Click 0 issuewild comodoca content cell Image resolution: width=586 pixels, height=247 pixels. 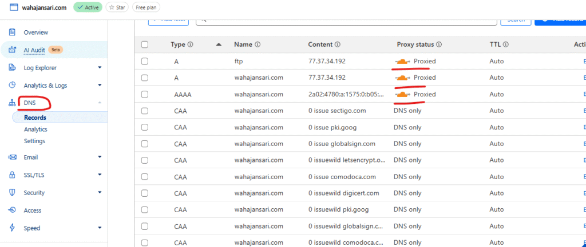click(x=346, y=242)
